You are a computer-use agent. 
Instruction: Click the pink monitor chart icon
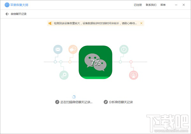point(133,75)
